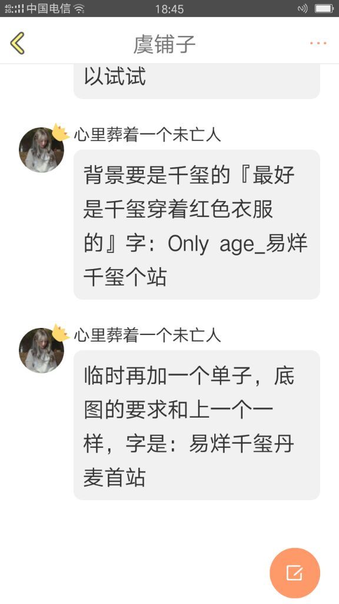Image resolution: width=339 pixels, height=604 pixels.
Task: Tap the 4G signal strength indicator
Action: [x=14, y=9]
